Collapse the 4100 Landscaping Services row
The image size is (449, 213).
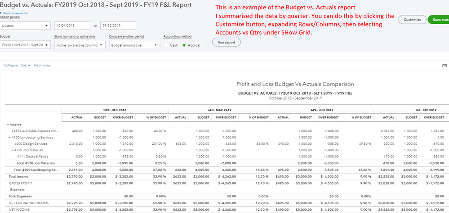(9, 137)
